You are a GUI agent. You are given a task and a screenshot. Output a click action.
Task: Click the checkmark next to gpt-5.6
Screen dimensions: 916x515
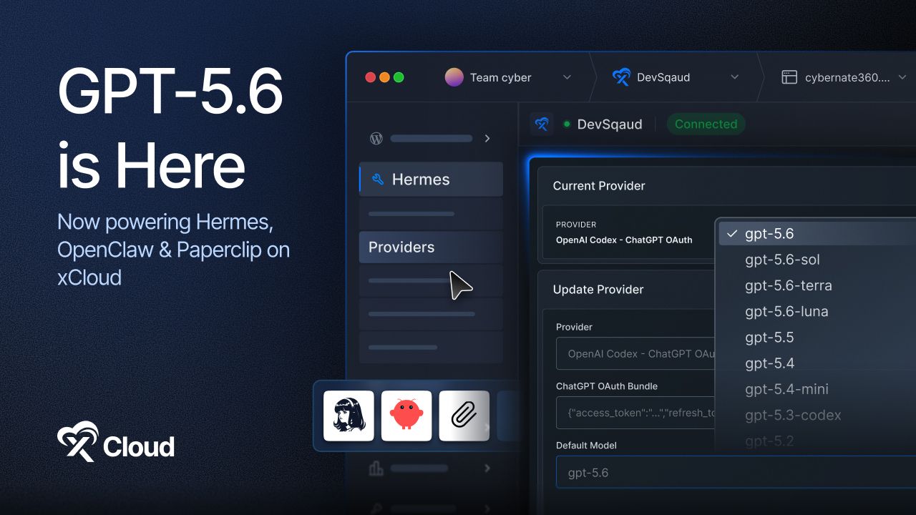(731, 233)
